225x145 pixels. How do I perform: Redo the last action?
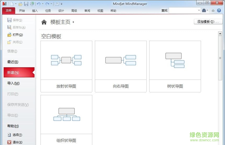[47, 4]
